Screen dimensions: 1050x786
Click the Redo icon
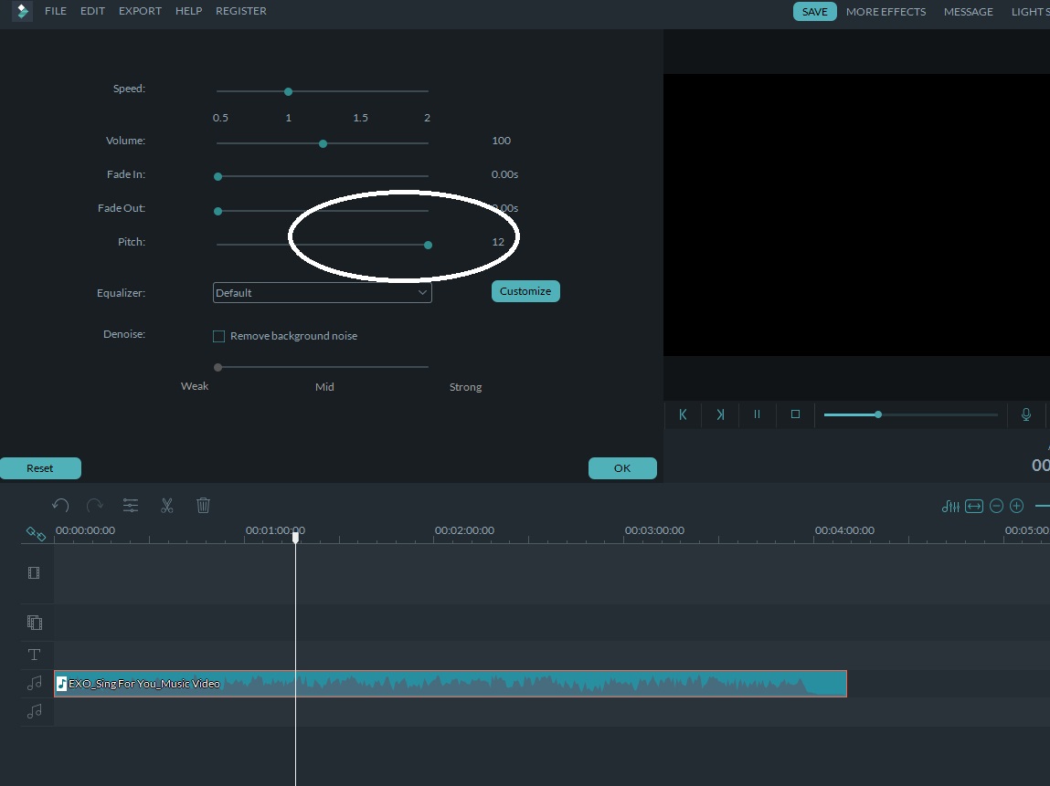click(95, 505)
